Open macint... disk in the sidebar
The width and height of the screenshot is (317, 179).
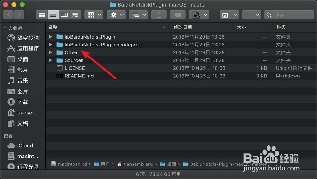(23, 156)
